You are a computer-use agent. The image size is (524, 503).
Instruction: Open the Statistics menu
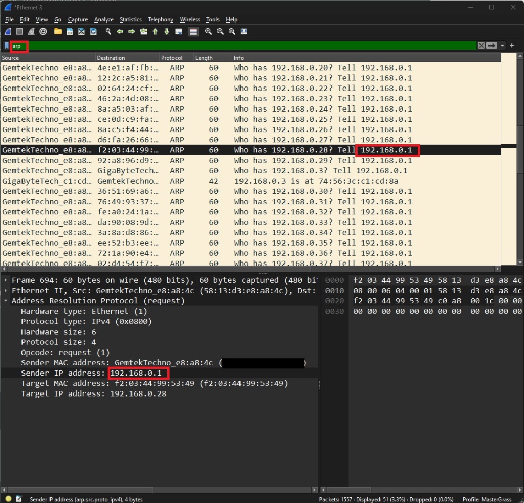[130, 19]
